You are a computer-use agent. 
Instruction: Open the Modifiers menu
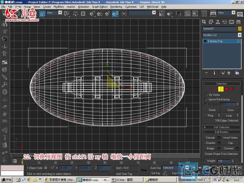(x=59, y=7)
